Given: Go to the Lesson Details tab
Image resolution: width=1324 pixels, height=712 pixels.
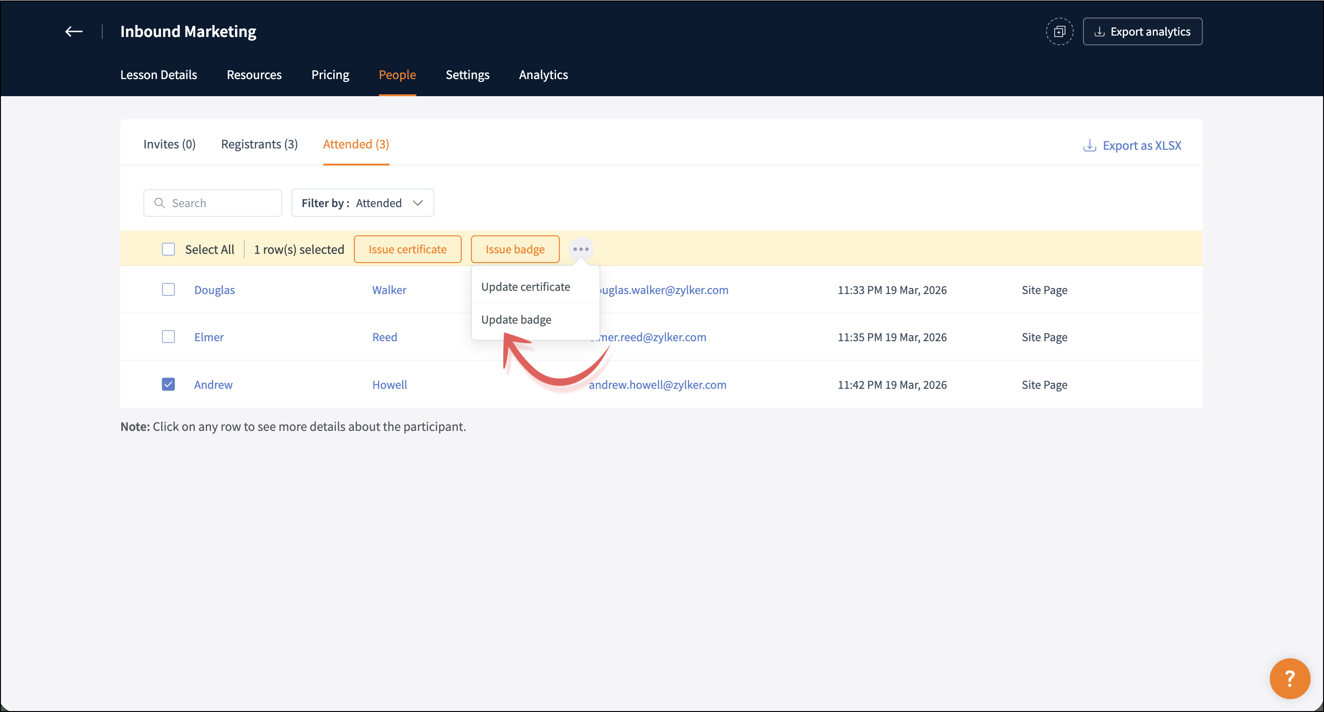Looking at the screenshot, I should point(158,75).
